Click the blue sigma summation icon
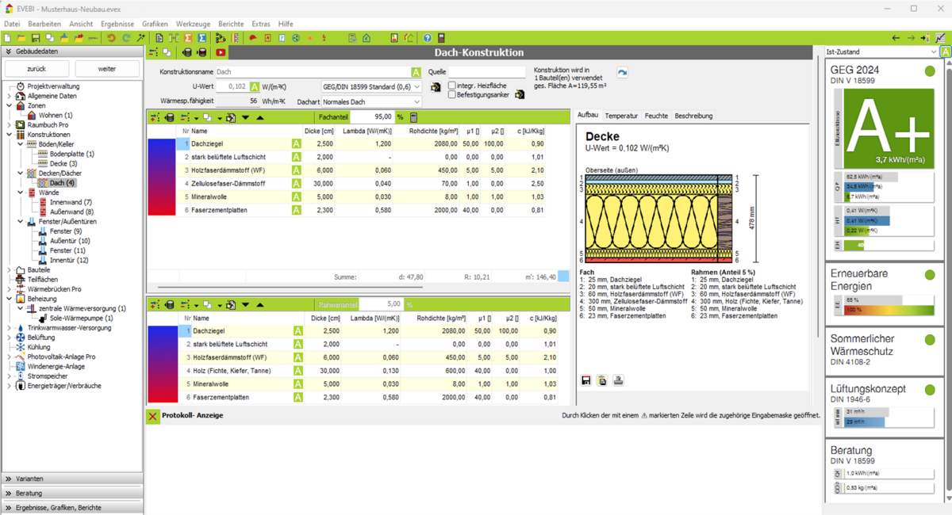Image resolution: width=952 pixels, height=515 pixels. 202,38
